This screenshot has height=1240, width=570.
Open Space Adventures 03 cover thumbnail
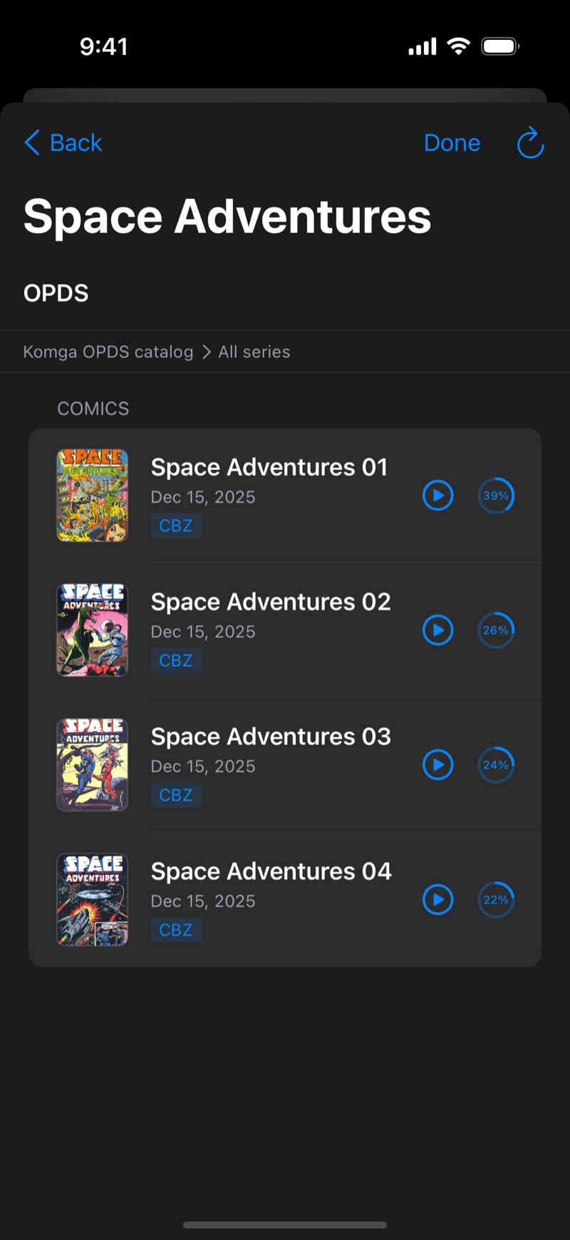[x=93, y=765]
